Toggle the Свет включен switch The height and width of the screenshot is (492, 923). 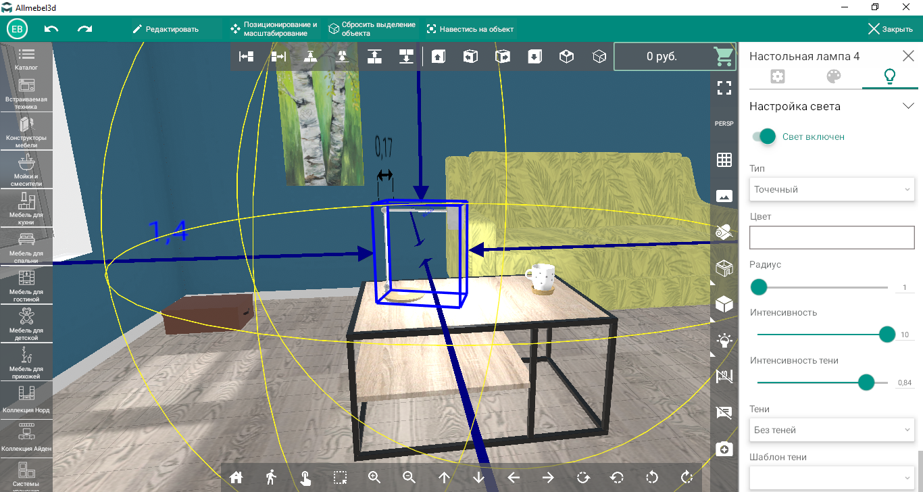tap(764, 137)
